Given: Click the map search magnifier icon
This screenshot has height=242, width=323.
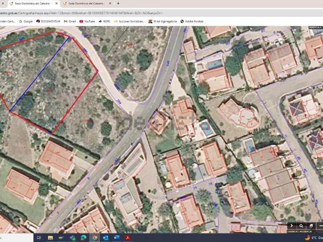Looking at the screenshot, I should 301,226.
